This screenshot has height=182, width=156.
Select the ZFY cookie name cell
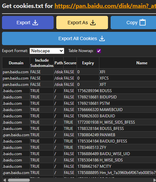point(128,148)
